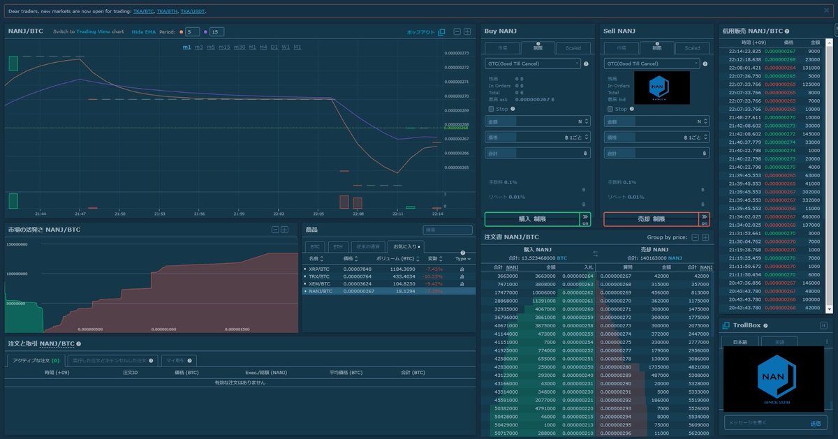Screen dimensions: 838x439
Task: Sort markets by change column arrows
Action: [x=441, y=259]
